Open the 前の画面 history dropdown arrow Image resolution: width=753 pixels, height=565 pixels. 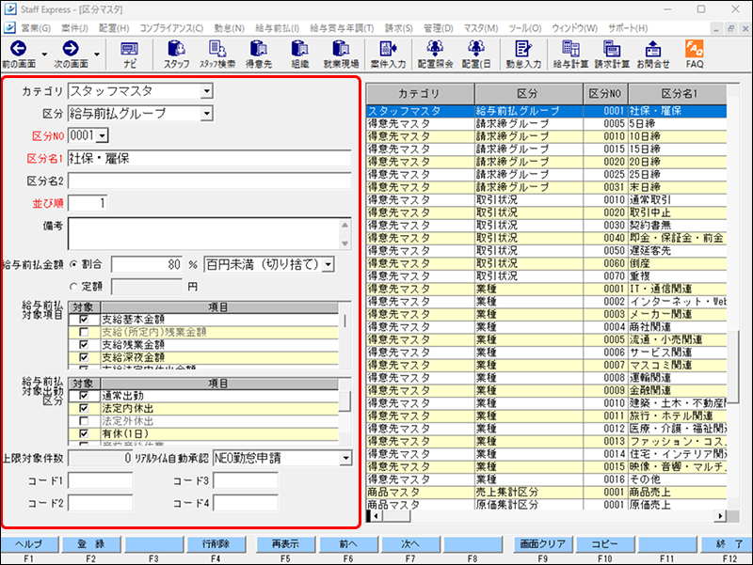pos(44,55)
